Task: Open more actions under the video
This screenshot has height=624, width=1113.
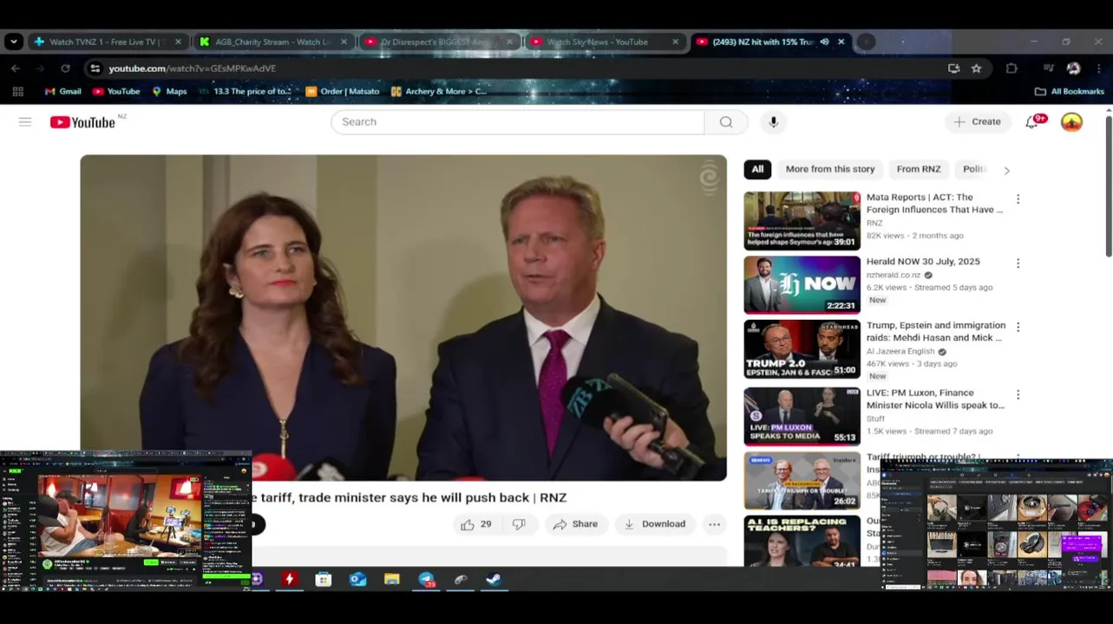Action: [x=714, y=524]
